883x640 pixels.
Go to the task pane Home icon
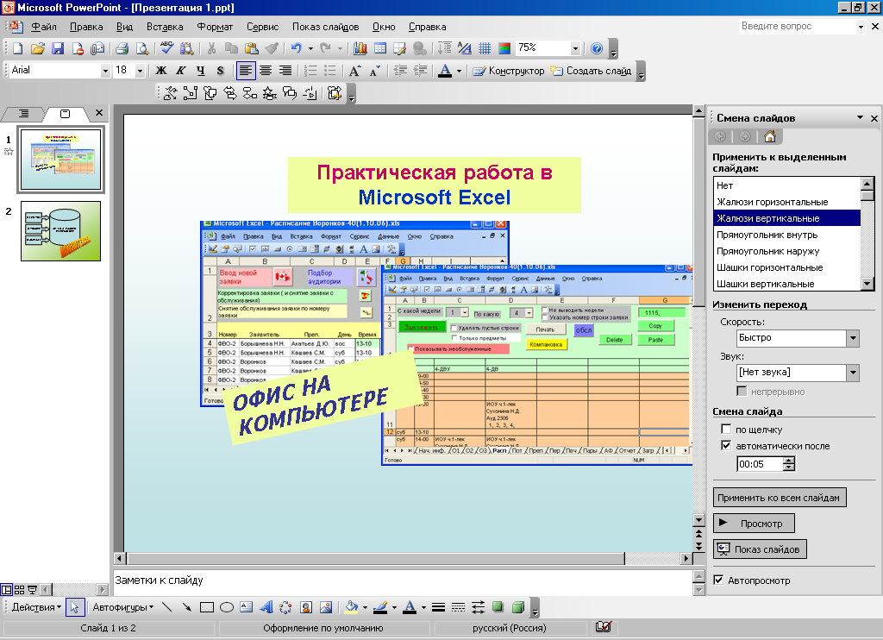click(x=770, y=136)
